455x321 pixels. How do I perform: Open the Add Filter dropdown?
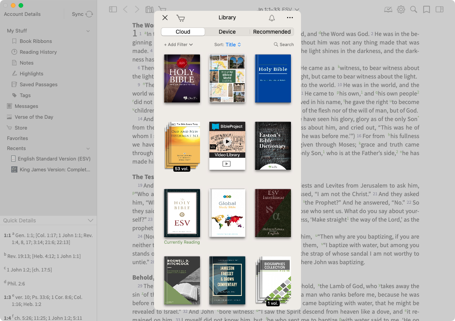[x=178, y=44]
